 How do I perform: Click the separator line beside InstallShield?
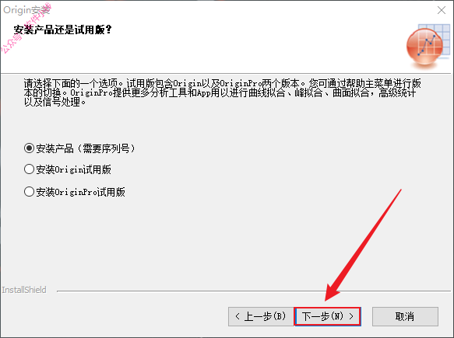[x=254, y=291]
